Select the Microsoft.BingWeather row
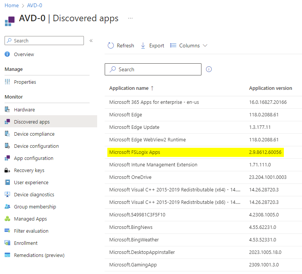 (203, 240)
